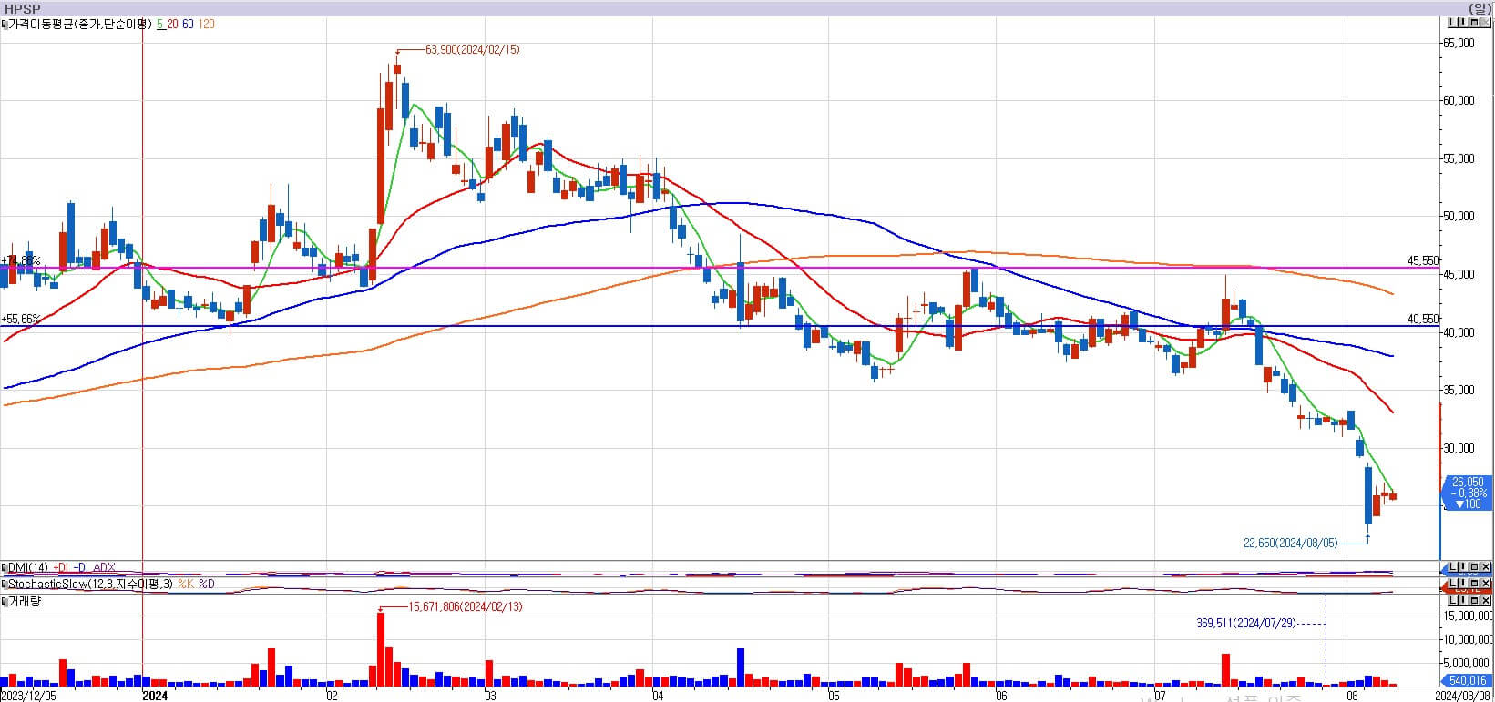
Task: Click the icon before DMI(14) label
Action: point(4,567)
